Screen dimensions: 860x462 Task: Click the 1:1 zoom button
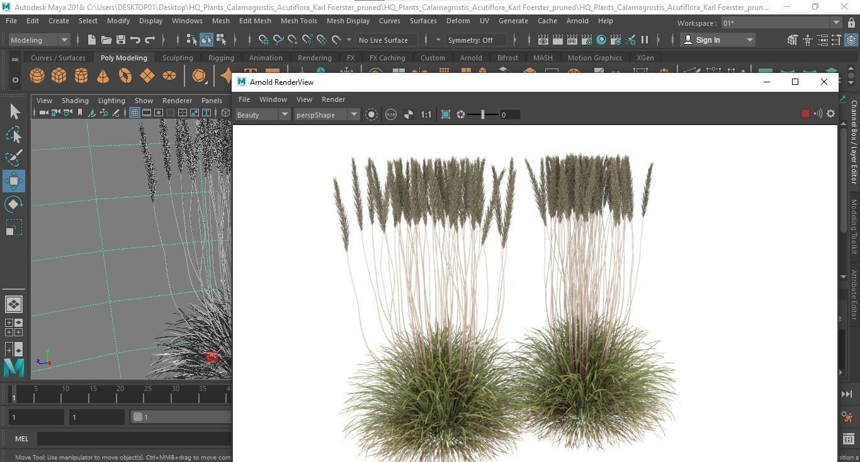click(426, 114)
